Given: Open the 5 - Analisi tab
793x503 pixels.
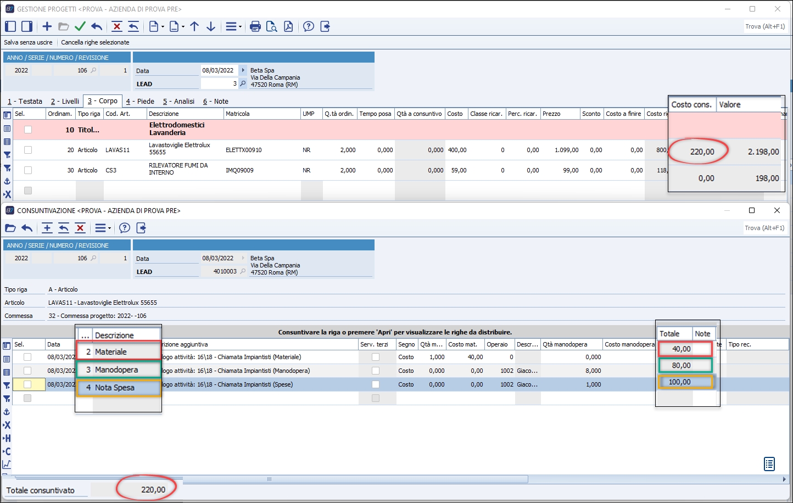Looking at the screenshot, I should click(x=178, y=101).
